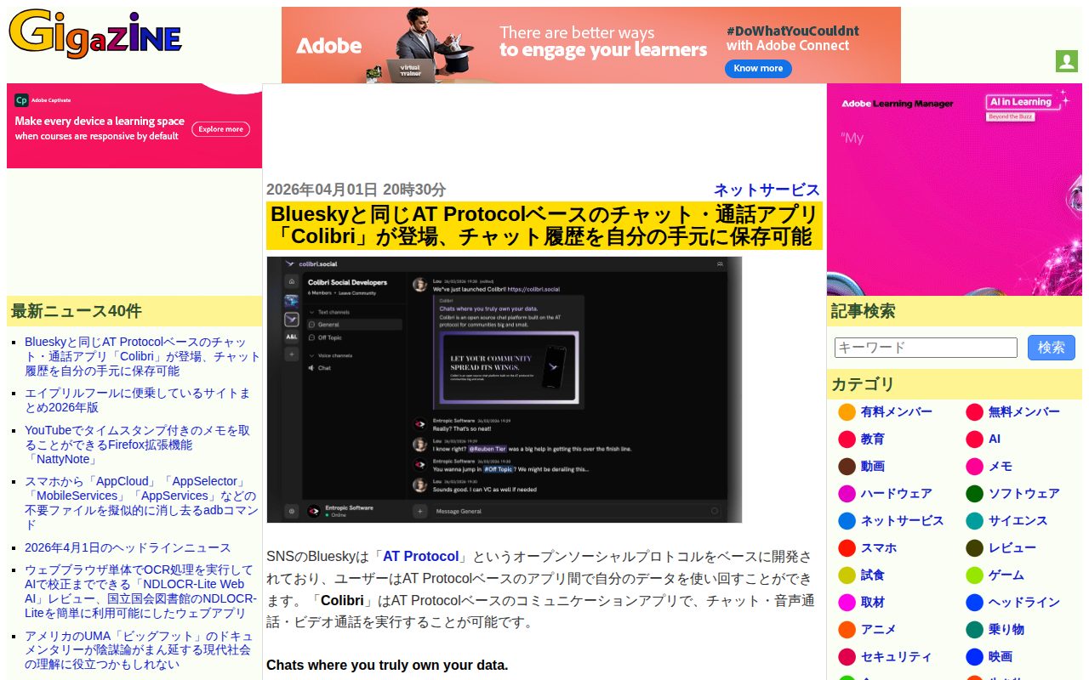The image size is (1089, 680).
Task: Click the dark green circle beside ソフトウェア
Action: click(x=974, y=494)
